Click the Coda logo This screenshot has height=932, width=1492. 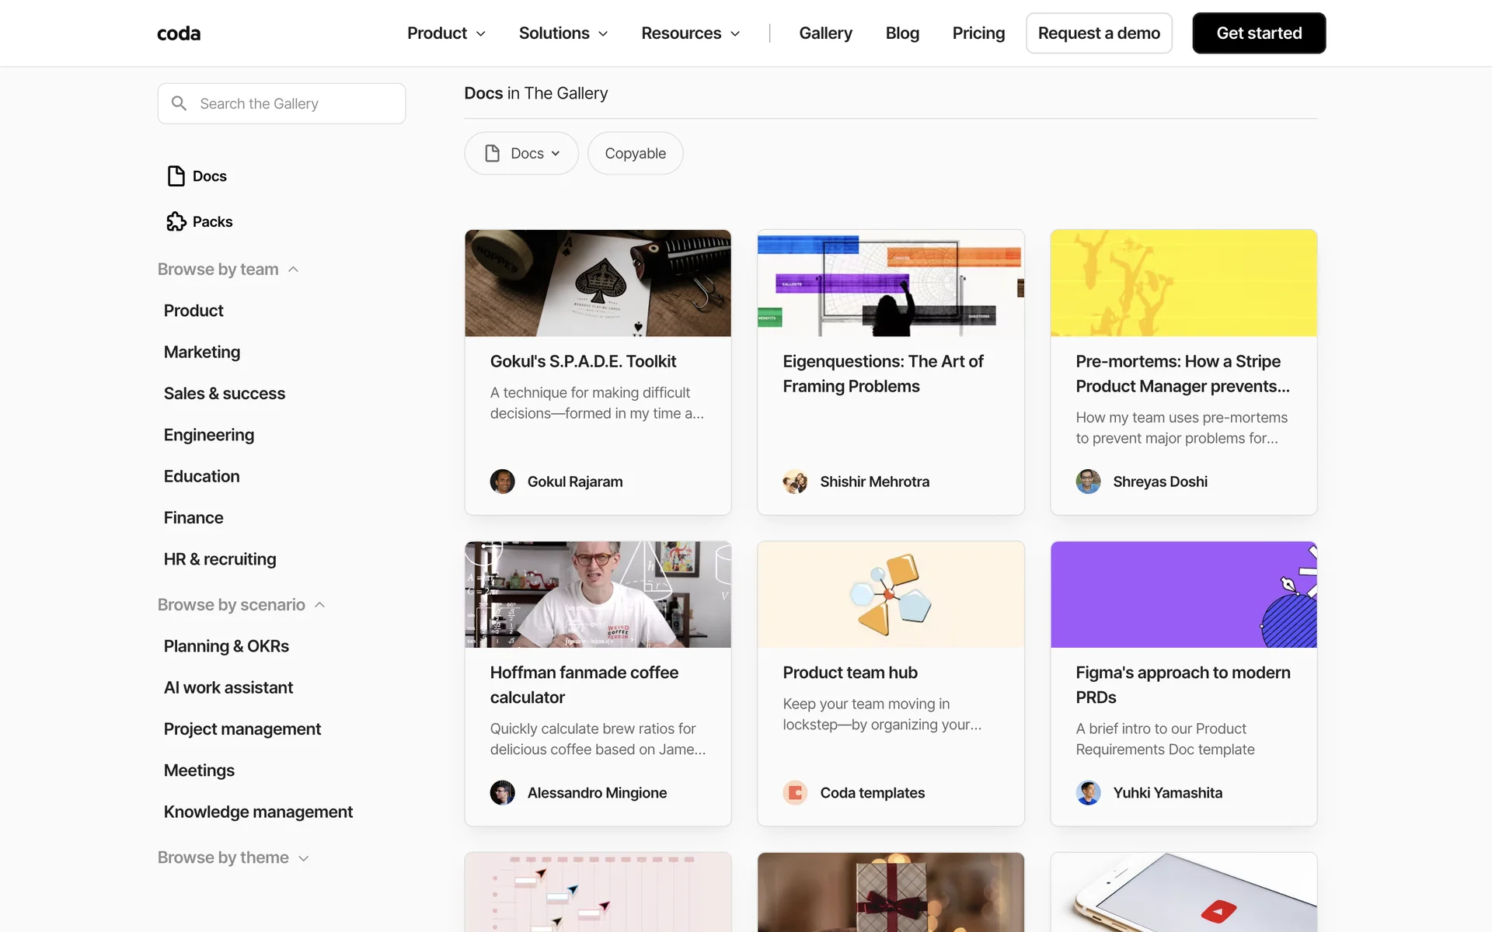coord(179,33)
